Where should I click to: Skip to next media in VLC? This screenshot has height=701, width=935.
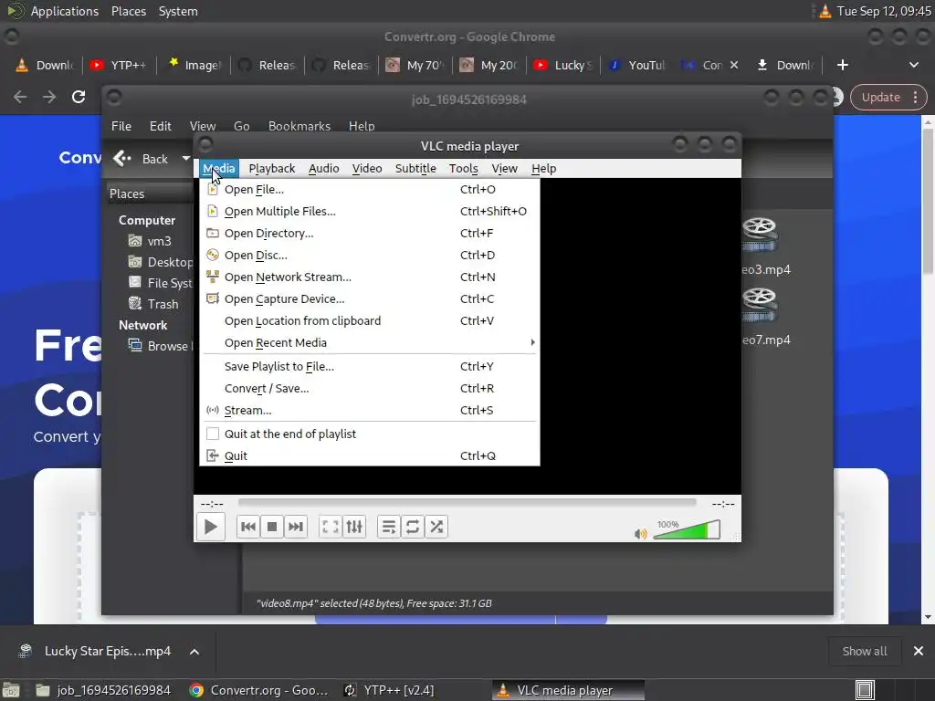pyautogui.click(x=296, y=527)
